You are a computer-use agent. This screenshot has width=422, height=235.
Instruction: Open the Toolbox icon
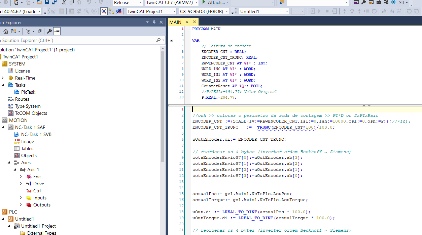(x=378, y=2)
